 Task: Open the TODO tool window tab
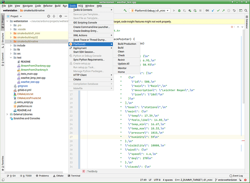[x=26, y=176]
